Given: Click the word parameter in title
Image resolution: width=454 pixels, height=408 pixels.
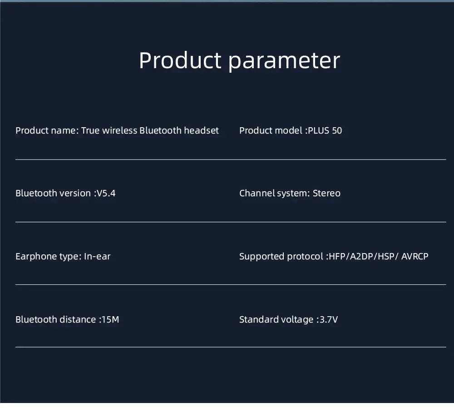Looking at the screenshot, I should click(284, 62).
